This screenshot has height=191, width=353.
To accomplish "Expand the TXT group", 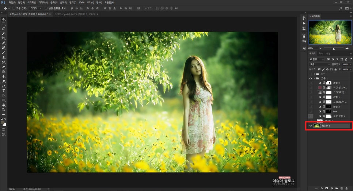I will pos(315,74).
